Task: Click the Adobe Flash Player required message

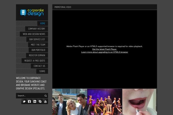Action: (x=104, y=46)
